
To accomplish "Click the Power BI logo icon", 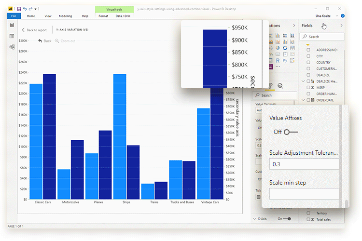I will coord(11,9).
